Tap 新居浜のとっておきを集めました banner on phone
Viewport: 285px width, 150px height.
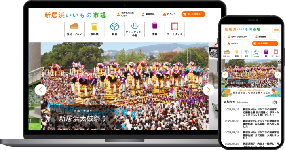pos(251,93)
